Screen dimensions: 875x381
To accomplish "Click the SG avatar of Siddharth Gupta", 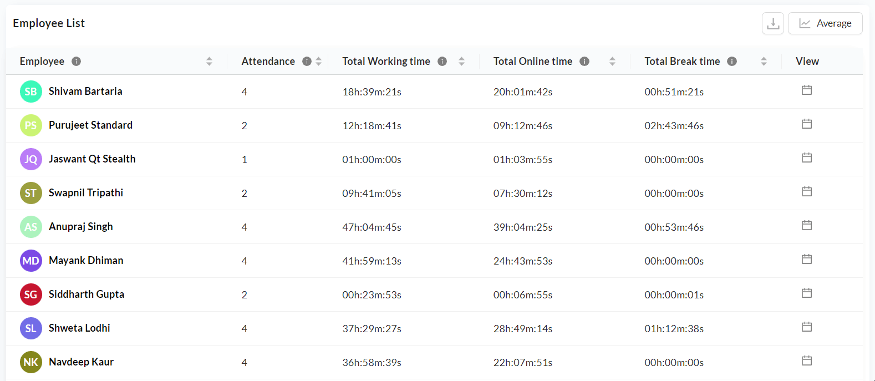I will (31, 294).
